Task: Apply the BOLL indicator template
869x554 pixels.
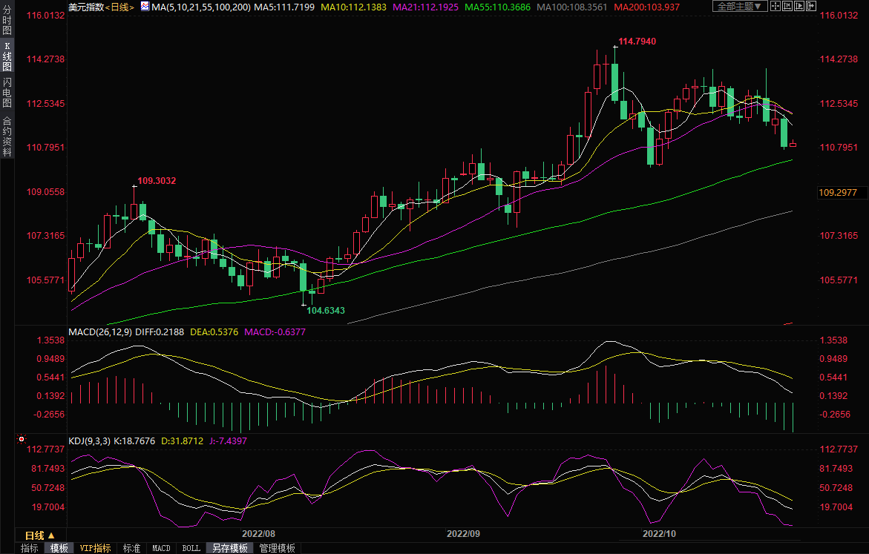Action: tap(191, 548)
